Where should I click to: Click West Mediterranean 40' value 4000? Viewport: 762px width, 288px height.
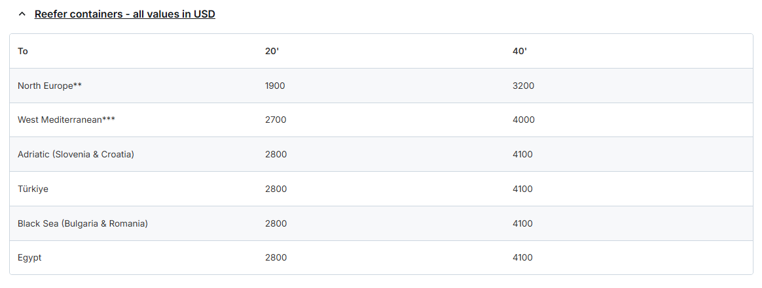pos(524,120)
